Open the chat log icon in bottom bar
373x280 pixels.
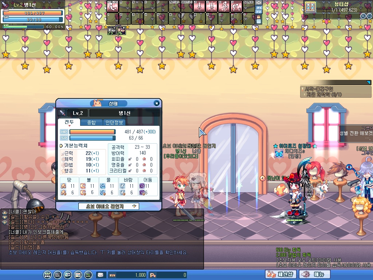[x=58, y=275]
